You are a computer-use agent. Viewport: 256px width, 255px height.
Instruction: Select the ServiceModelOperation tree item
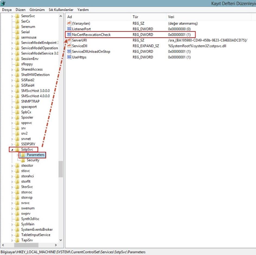point(40,48)
